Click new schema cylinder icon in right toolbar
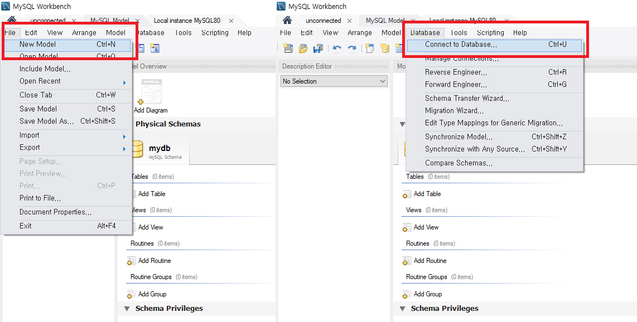Viewport: 637px width, 322px height. tap(384, 48)
